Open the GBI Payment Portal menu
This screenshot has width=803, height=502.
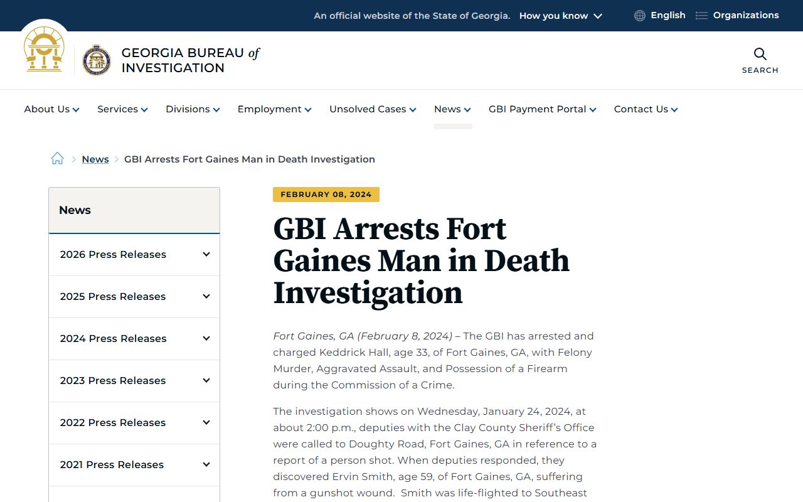click(543, 109)
